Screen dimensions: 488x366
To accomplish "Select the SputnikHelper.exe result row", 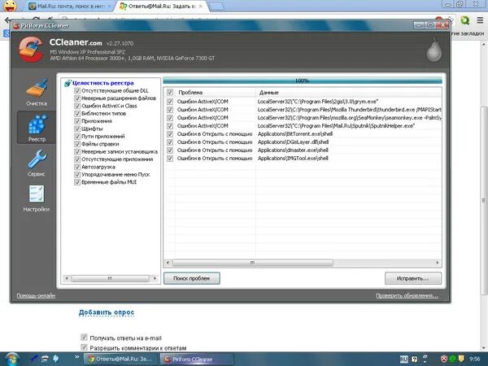I will pyautogui.click(x=303, y=126).
